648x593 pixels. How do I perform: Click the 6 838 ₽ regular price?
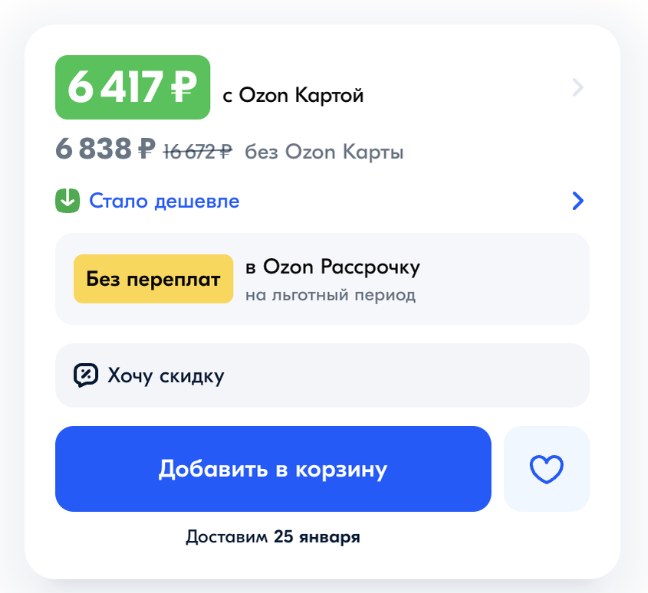click(x=105, y=149)
